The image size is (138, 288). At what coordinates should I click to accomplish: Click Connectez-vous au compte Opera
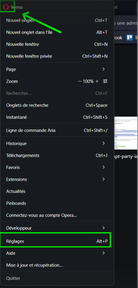coord(57,215)
